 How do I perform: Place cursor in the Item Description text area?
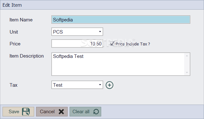pyautogui.click(x=118, y=64)
